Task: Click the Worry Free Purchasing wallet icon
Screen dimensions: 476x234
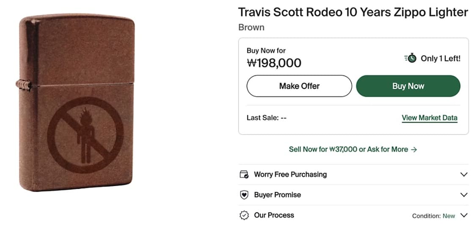Action: click(244, 174)
